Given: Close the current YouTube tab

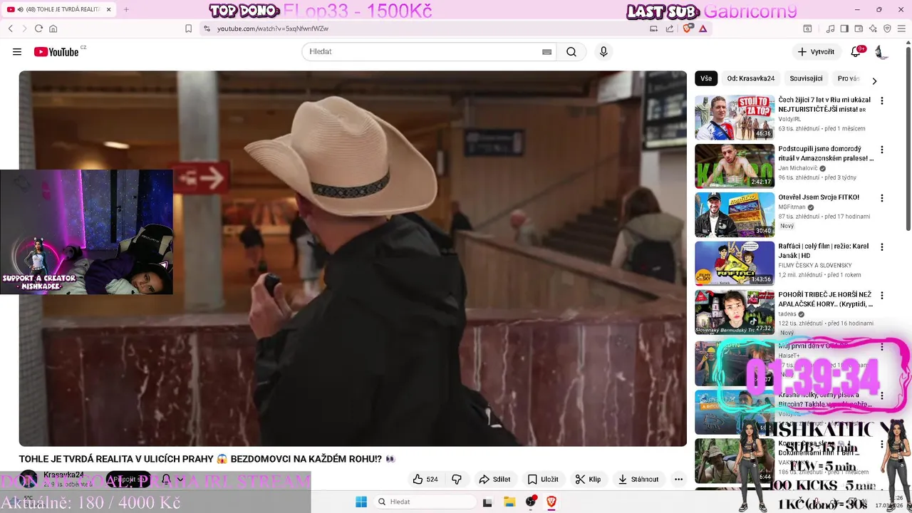Looking at the screenshot, I should pos(109,9).
